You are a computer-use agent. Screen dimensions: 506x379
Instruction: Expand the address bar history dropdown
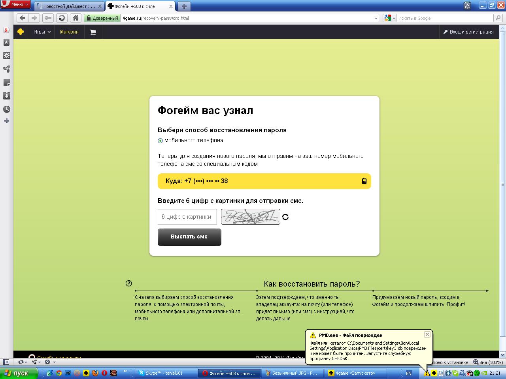click(376, 18)
